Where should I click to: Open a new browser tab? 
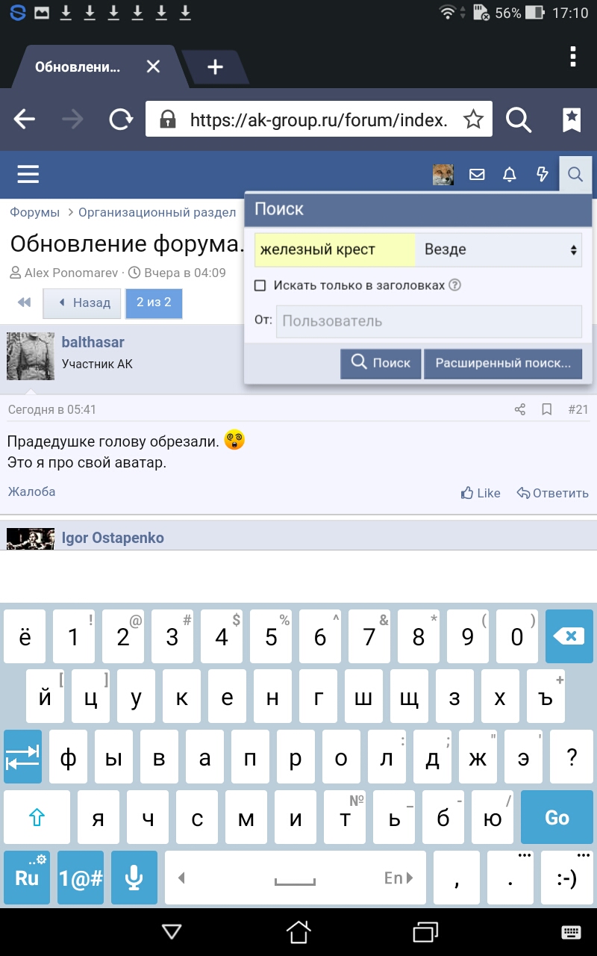[215, 67]
